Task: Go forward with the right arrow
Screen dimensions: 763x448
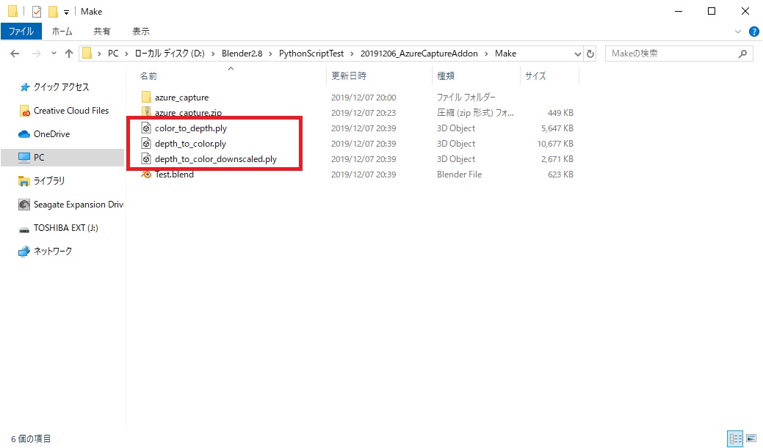Action: 37,54
